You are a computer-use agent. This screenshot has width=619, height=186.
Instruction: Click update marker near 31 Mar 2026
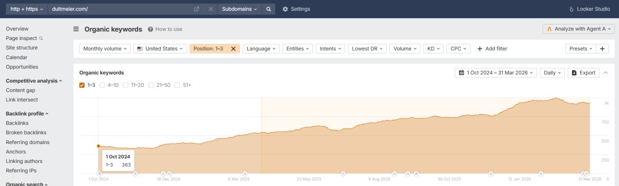(587, 173)
